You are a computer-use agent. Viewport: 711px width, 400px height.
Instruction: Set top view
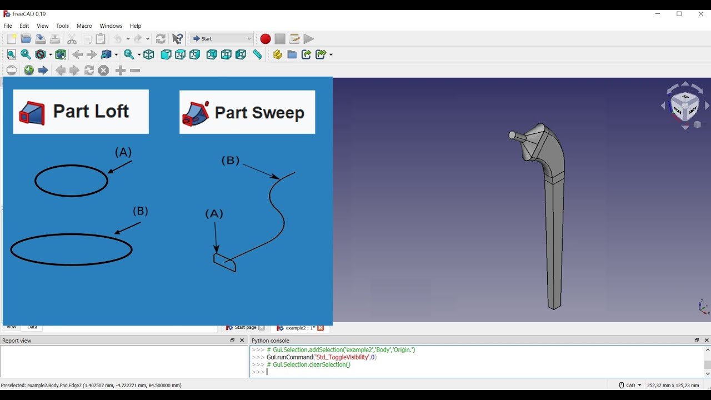(180, 54)
